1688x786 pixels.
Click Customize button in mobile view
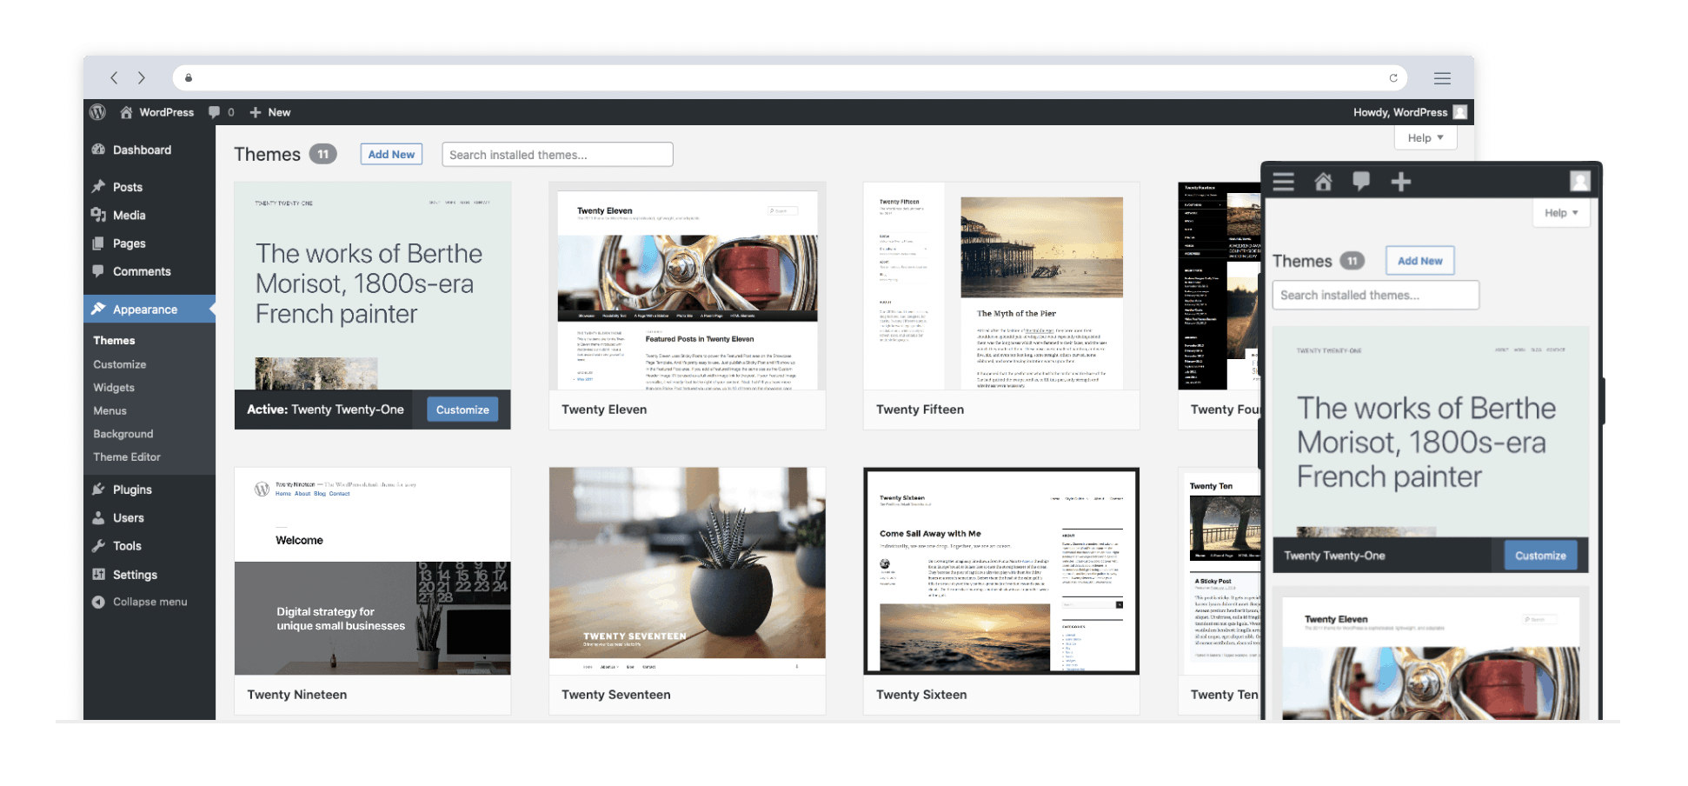(1540, 556)
